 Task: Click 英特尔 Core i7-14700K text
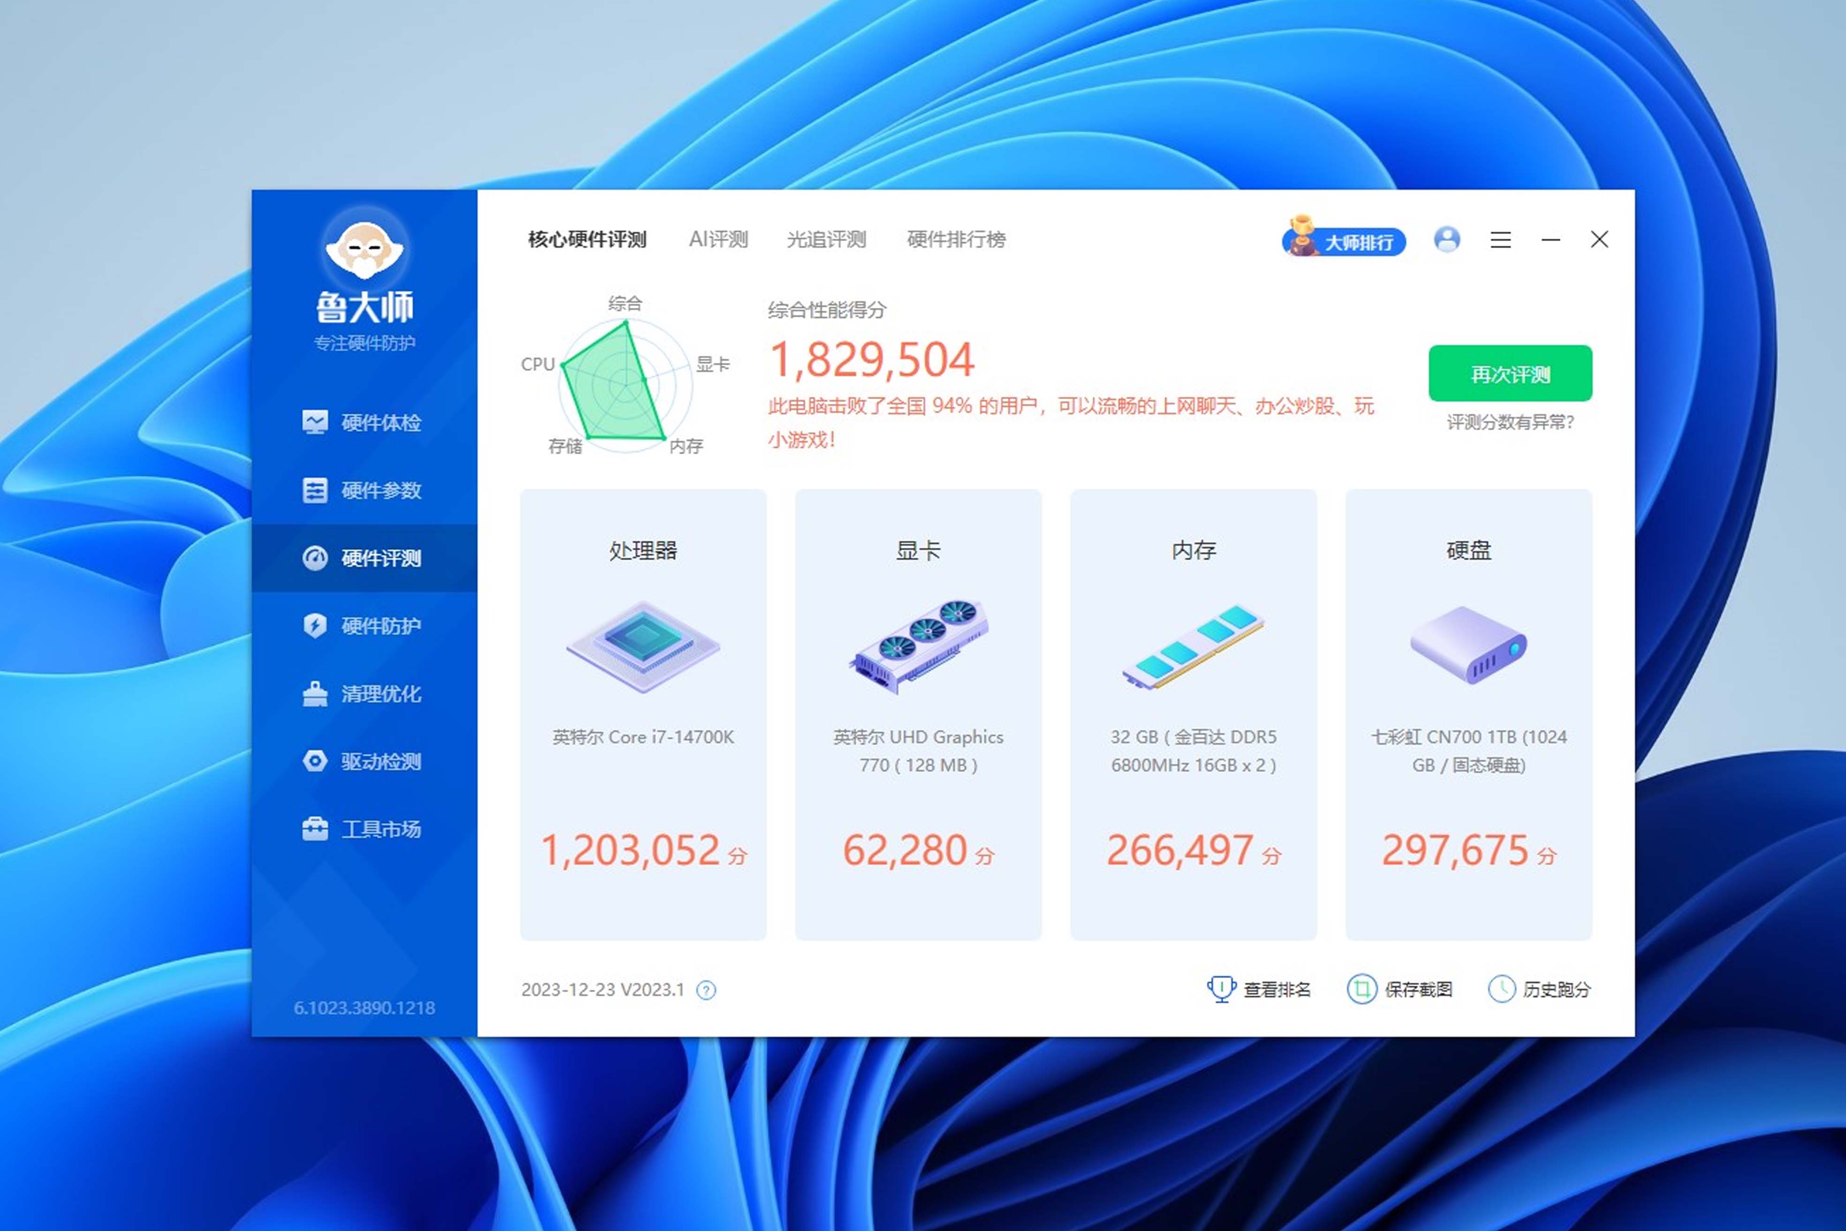[643, 737]
